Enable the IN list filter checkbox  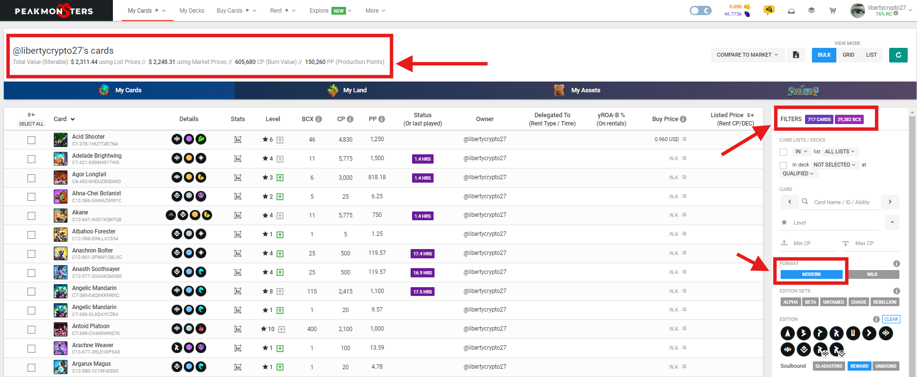point(784,152)
